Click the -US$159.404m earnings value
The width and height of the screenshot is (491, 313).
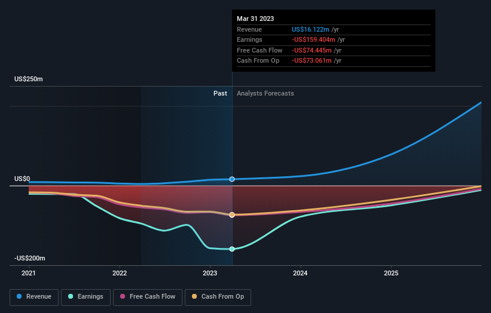(313, 39)
